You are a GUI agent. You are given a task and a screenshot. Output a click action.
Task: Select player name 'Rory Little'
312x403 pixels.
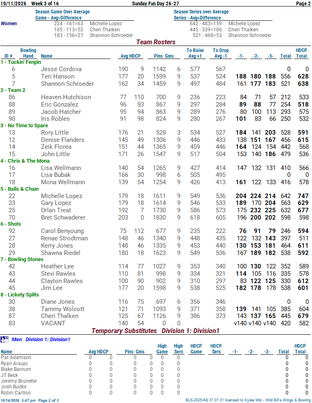tap(55, 133)
